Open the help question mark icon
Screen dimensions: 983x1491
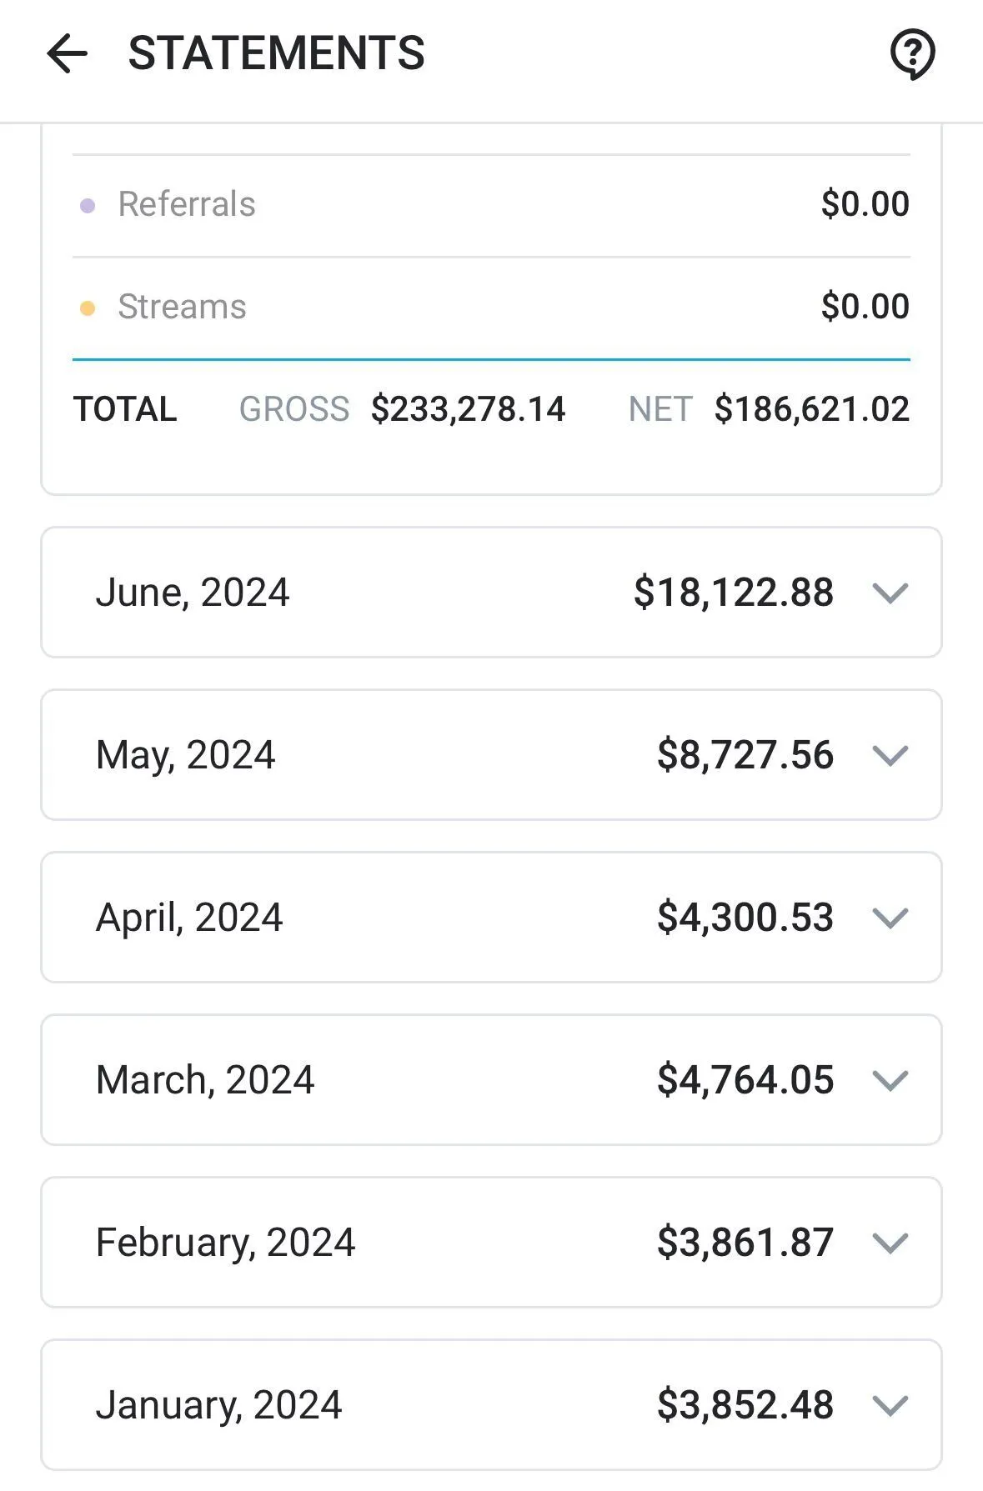[x=912, y=54]
